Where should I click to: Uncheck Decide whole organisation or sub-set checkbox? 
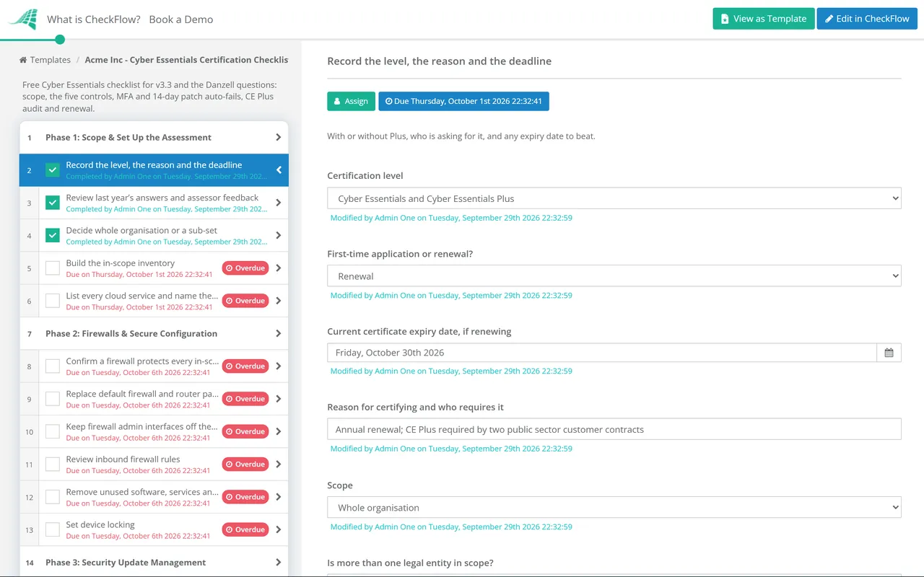(53, 235)
